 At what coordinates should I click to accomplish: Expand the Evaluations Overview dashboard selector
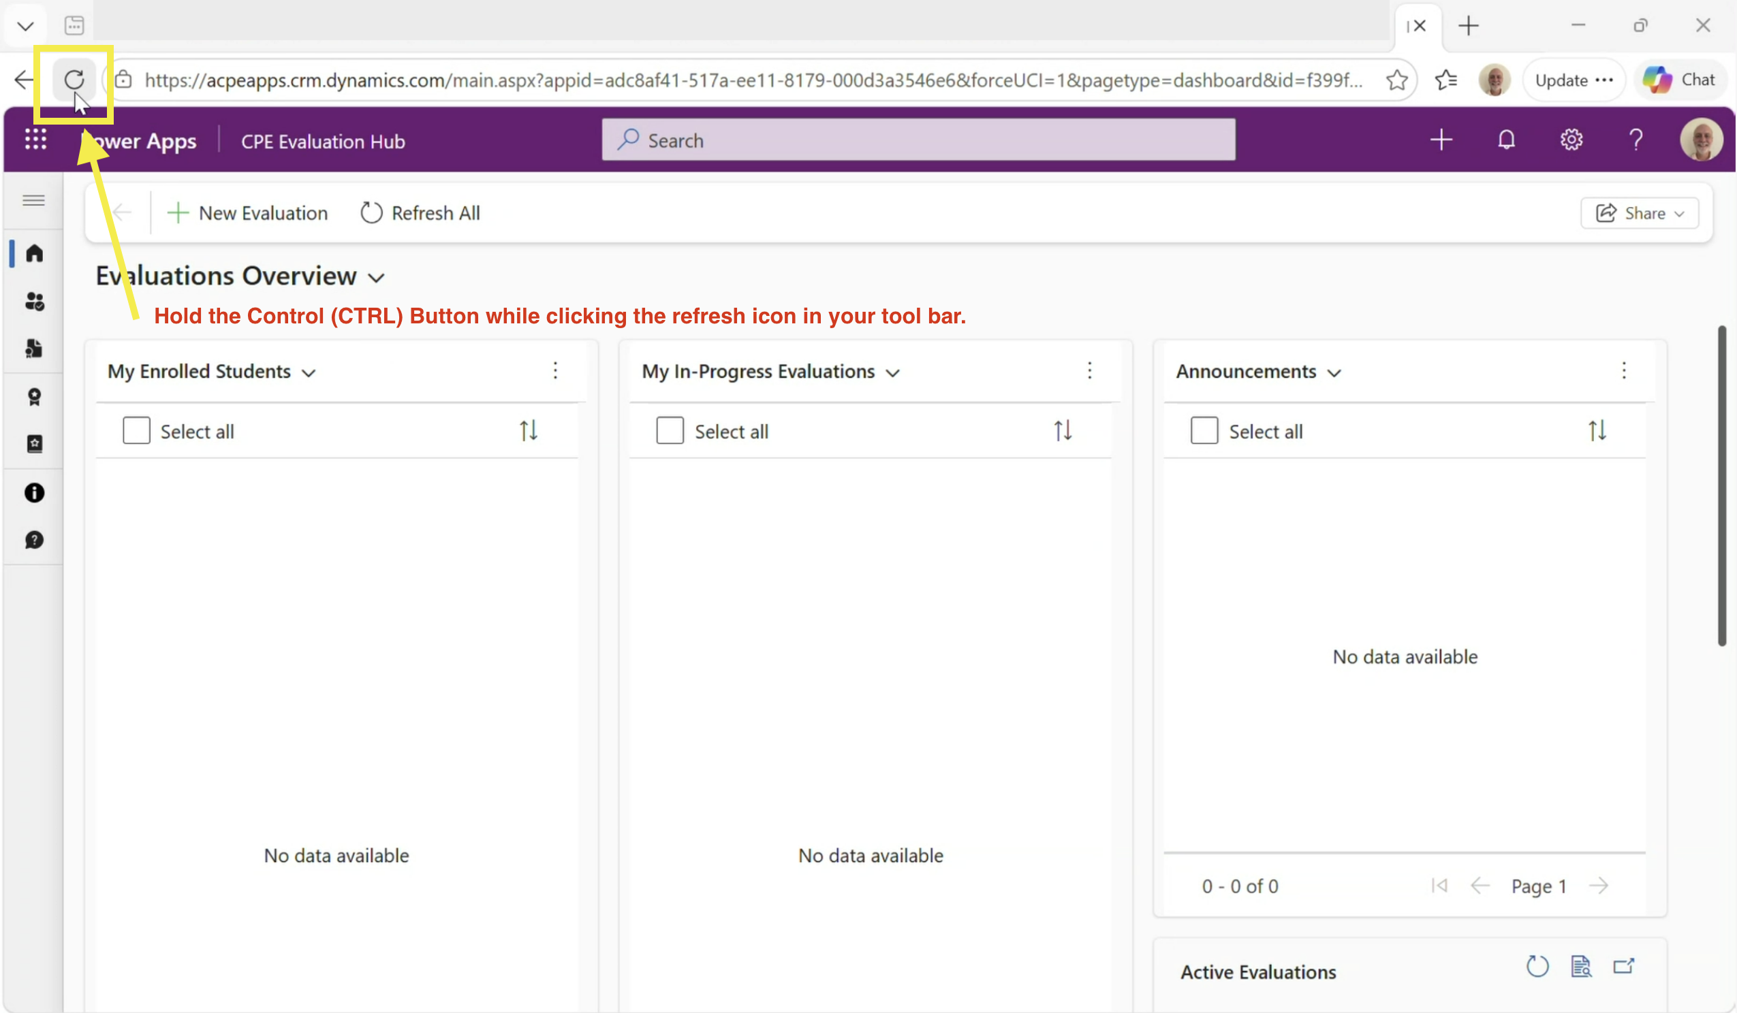point(375,278)
